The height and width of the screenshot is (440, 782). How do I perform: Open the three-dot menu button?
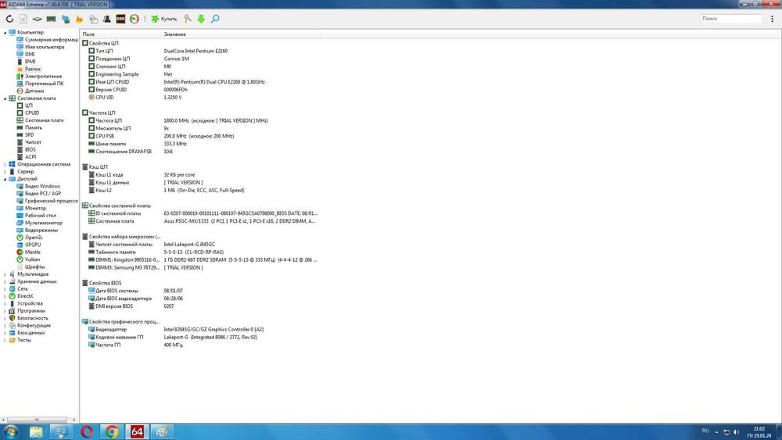click(x=772, y=19)
